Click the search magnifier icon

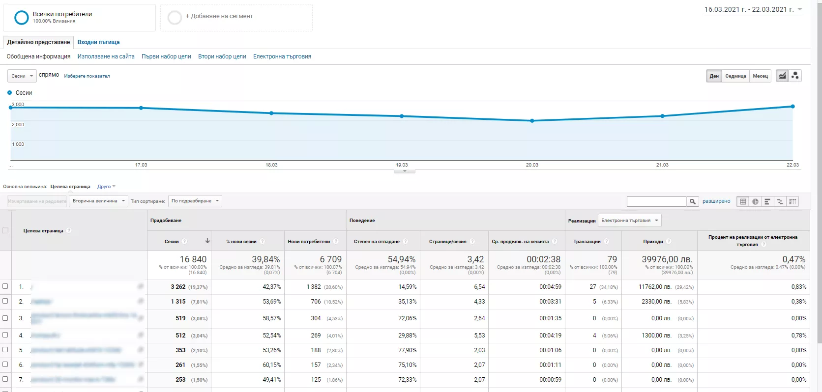point(693,201)
